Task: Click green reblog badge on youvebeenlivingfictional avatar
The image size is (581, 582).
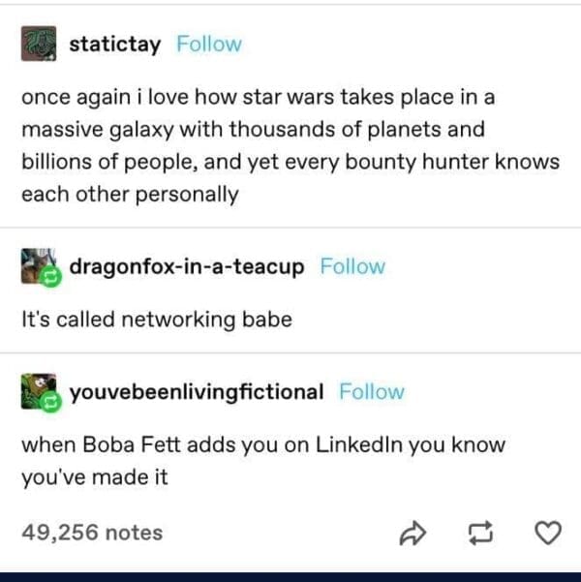Action: [51, 402]
